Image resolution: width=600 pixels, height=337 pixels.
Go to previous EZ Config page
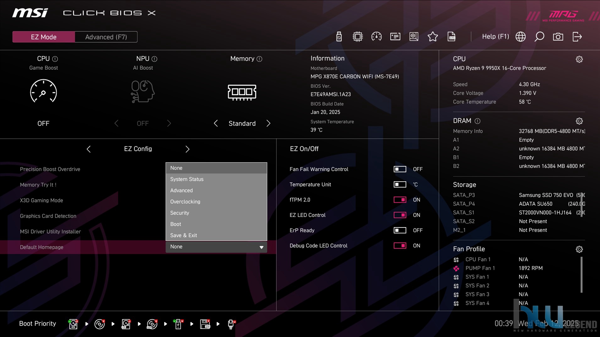click(89, 149)
